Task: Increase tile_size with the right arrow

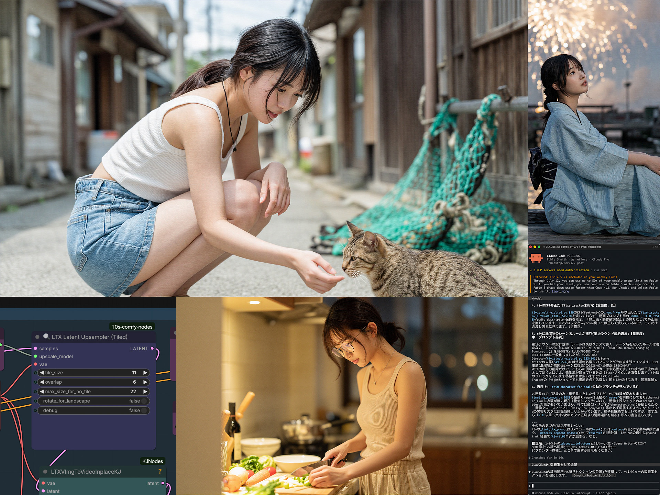Action: (x=145, y=373)
